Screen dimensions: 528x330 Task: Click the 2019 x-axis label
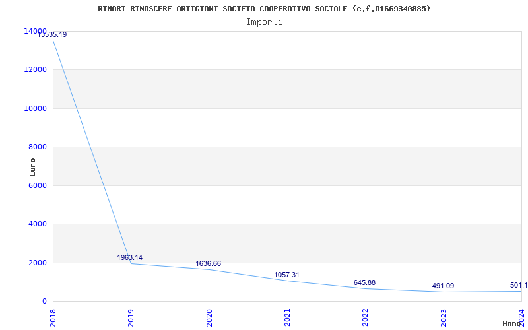[x=131, y=317]
